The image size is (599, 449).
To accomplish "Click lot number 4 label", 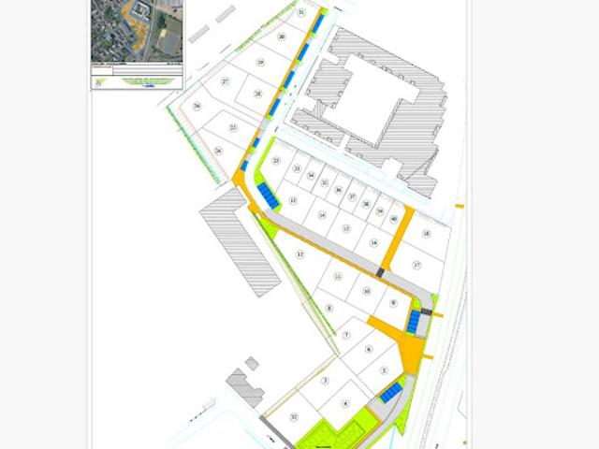I will point(345,403).
